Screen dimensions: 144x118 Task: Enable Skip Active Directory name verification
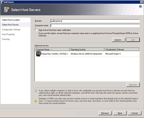[36, 30]
